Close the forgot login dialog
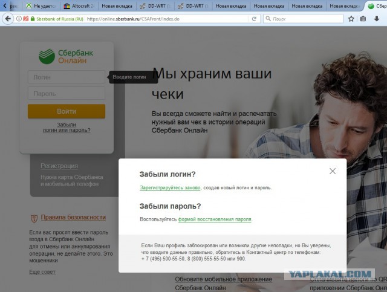The height and width of the screenshot is (292, 387). pos(333,171)
